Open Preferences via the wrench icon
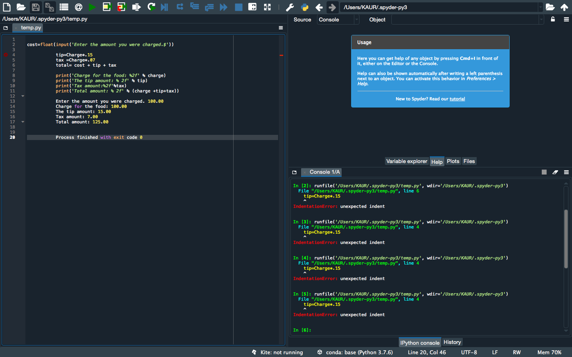Screen dimensions: 572x357 (x=290, y=7)
